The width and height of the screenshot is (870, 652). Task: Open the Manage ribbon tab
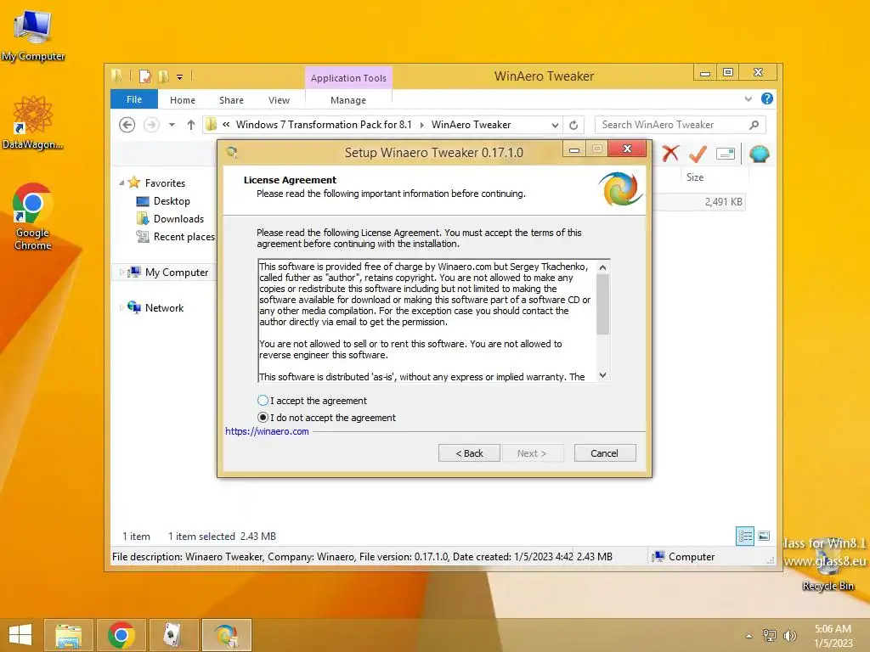[348, 100]
